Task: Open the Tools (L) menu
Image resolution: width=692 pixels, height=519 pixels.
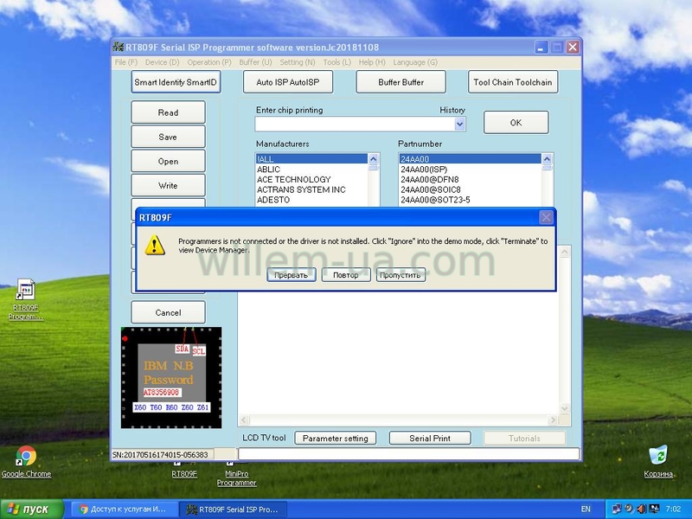Action: (x=336, y=62)
